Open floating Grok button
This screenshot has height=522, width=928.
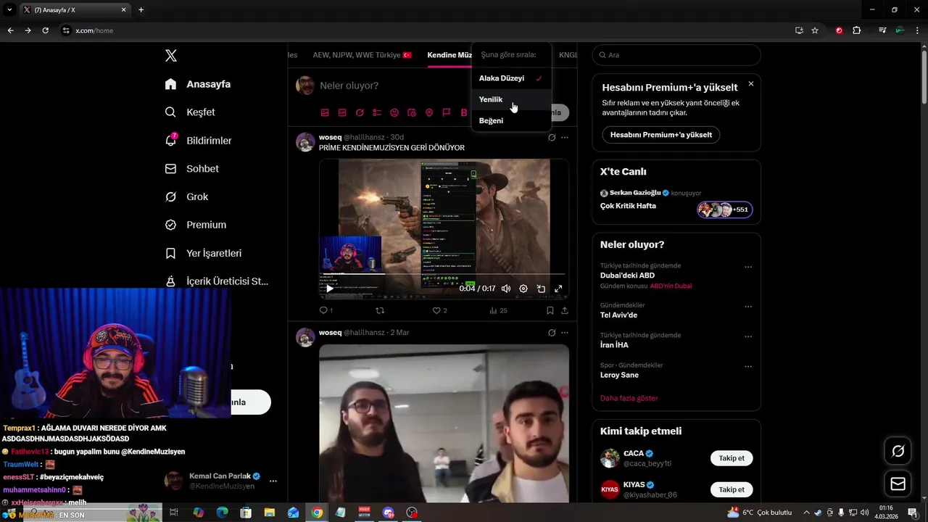click(x=898, y=452)
